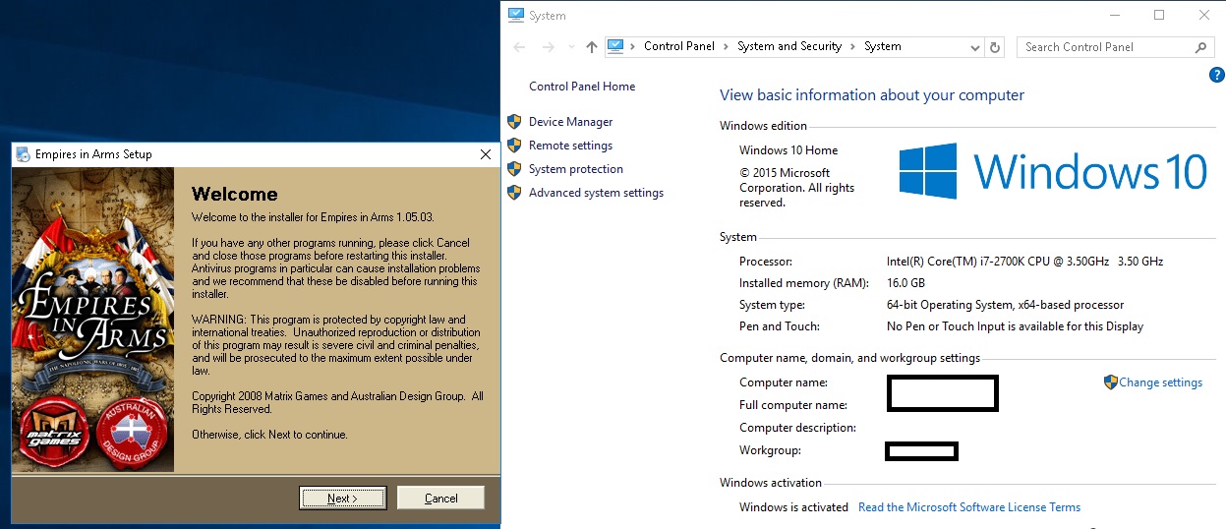Viewport: 1226px width, 529px height.
Task: Close the System window
Action: [x=1204, y=15]
